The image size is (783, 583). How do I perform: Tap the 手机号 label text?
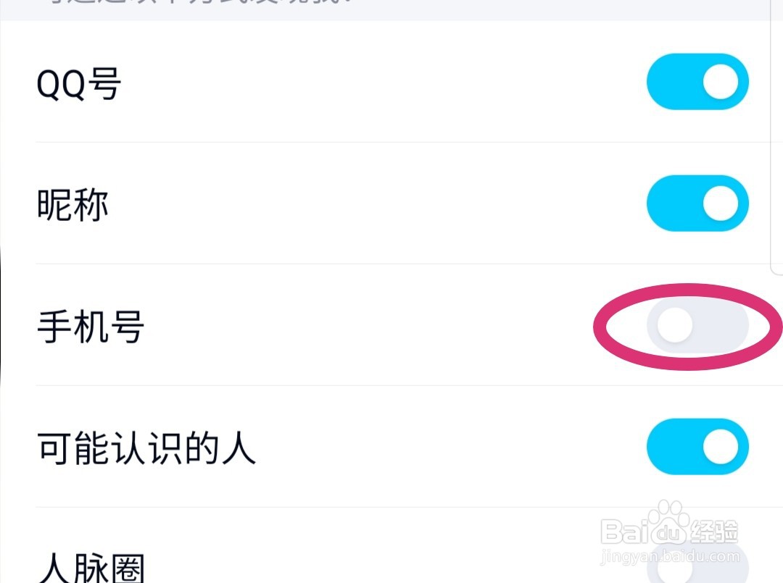91,326
